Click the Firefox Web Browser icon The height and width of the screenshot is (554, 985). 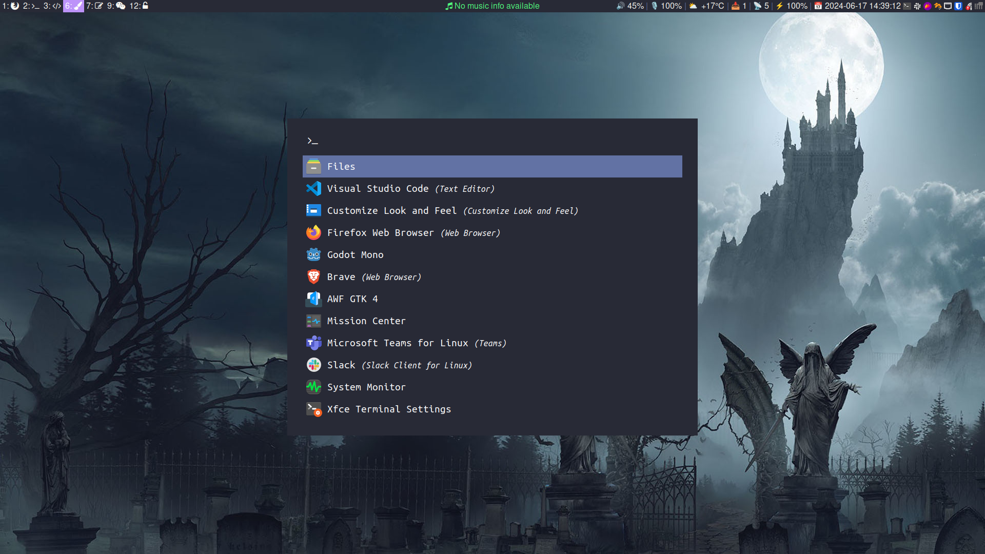(313, 233)
